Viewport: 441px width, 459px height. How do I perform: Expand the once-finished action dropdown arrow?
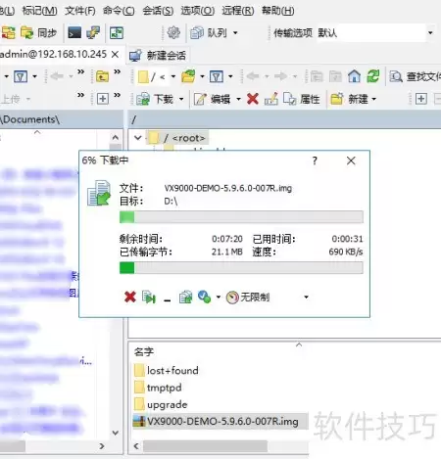point(218,297)
